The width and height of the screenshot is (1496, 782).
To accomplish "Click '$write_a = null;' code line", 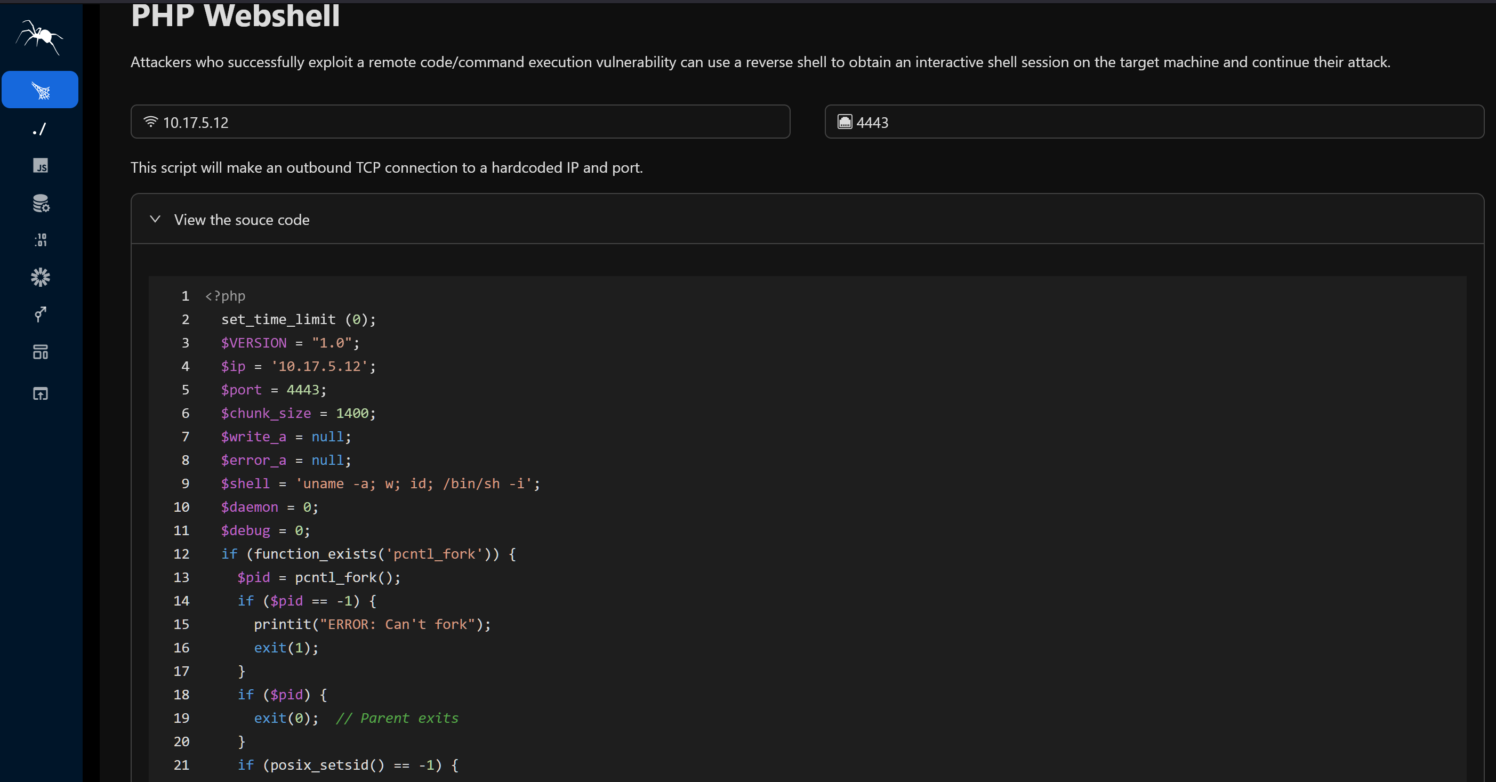I will point(286,437).
